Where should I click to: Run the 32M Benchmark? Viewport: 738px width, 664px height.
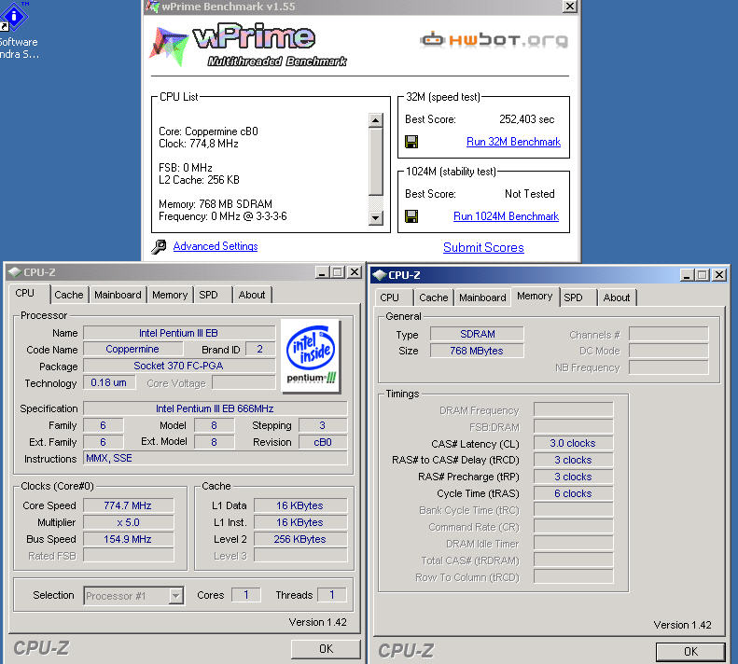[x=513, y=142]
